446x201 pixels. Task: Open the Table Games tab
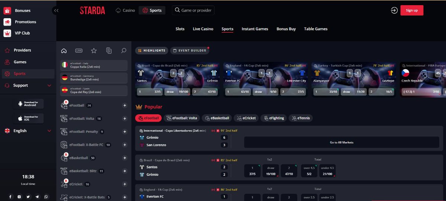(x=316, y=29)
